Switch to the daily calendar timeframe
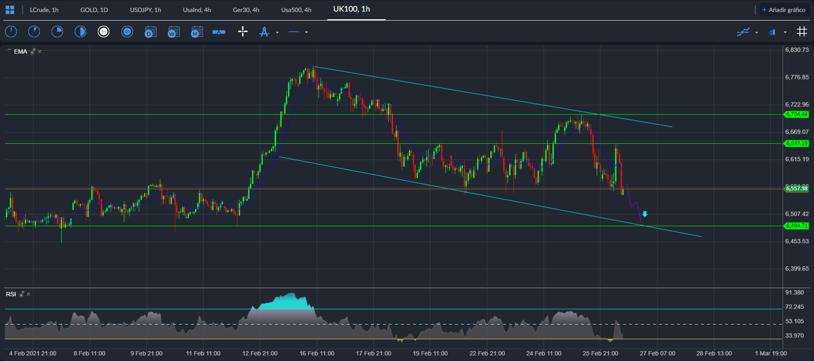This screenshot has width=814, height=361. (x=151, y=32)
